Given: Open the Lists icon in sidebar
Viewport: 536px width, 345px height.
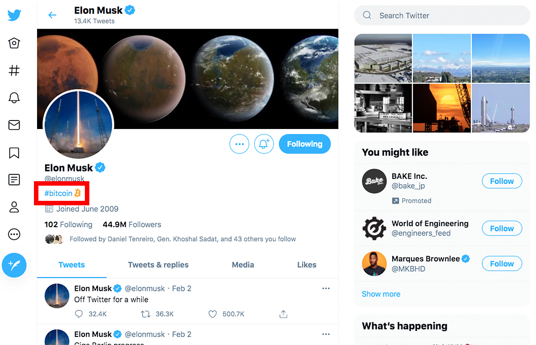Looking at the screenshot, I should click(x=14, y=179).
